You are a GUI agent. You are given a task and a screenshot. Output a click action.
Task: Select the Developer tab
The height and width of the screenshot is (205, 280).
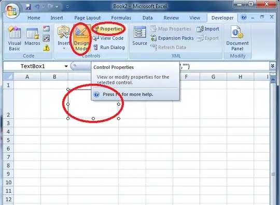222,18
